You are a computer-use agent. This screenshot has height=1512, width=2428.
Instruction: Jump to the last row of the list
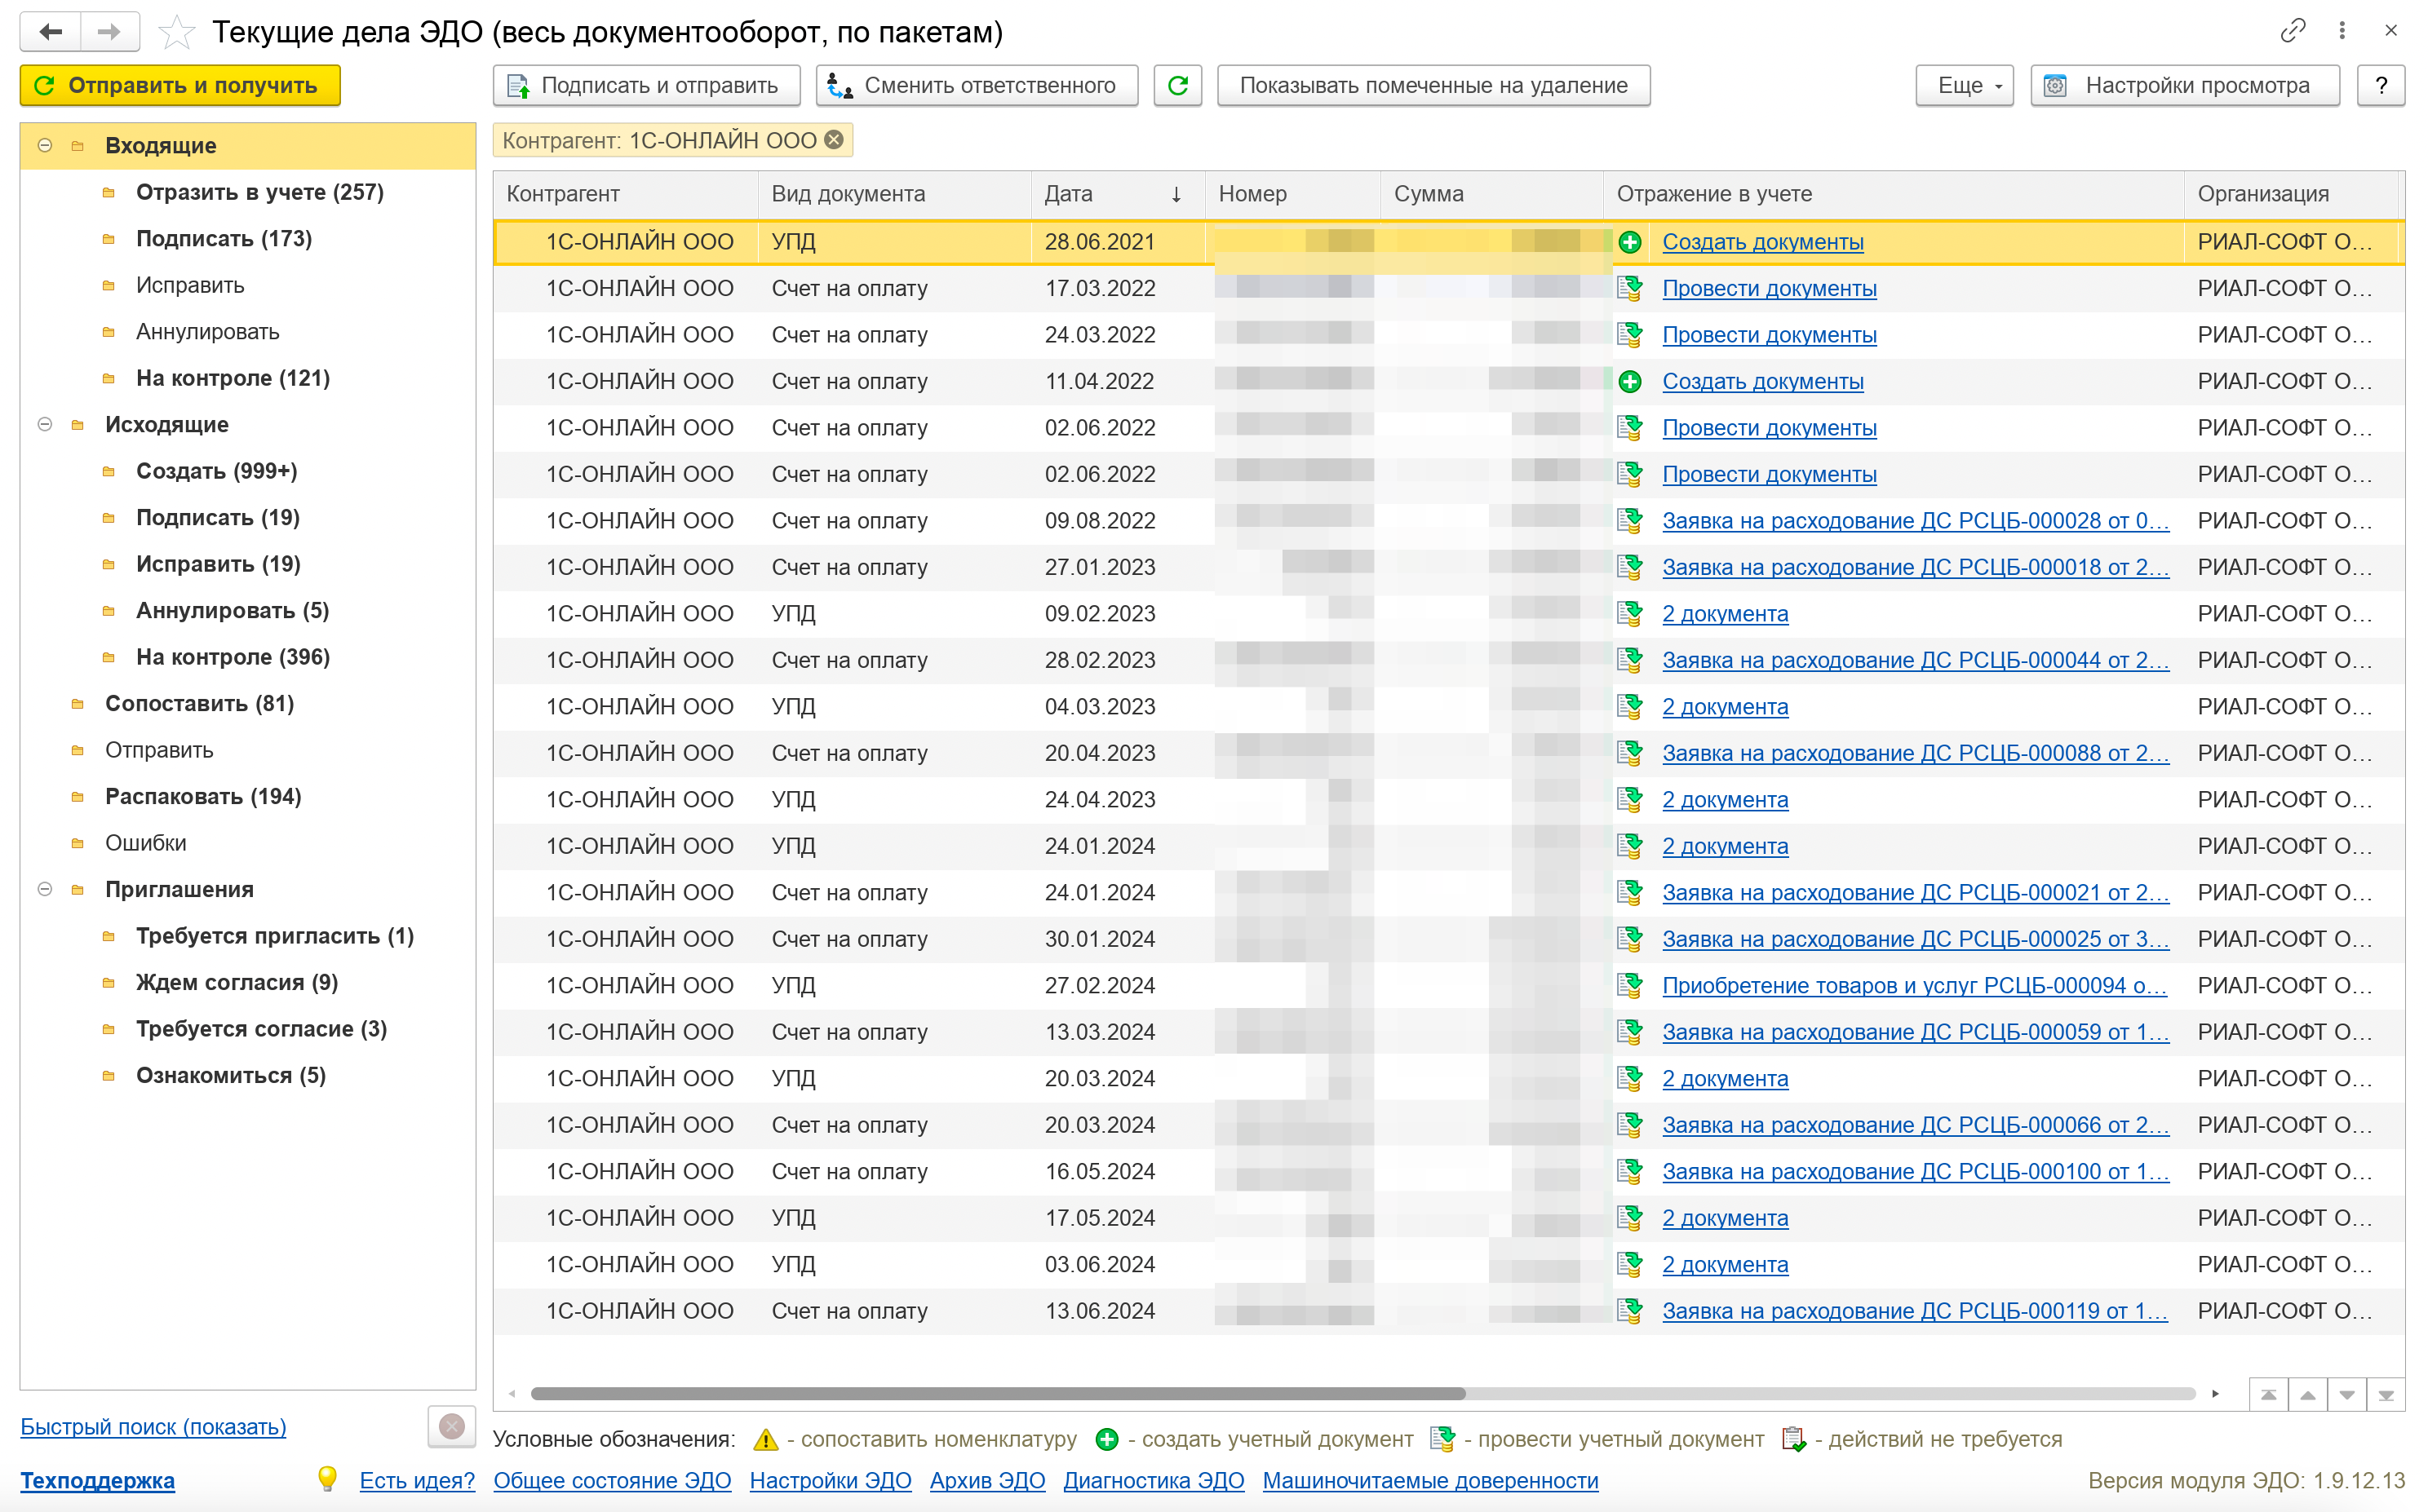2386,1395
